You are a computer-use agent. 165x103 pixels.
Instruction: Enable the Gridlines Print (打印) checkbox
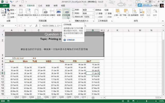(x=97, y=17)
